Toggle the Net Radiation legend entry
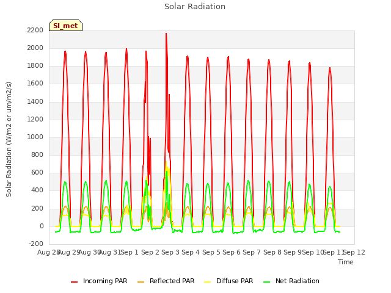This screenshot has width=391, height=293. [x=291, y=281]
